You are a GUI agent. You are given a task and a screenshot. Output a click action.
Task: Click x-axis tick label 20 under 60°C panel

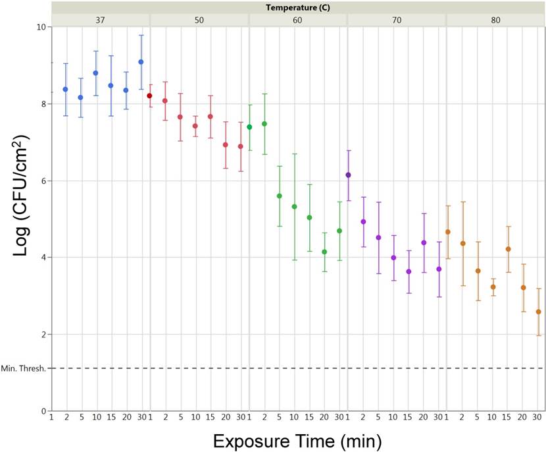click(x=324, y=417)
